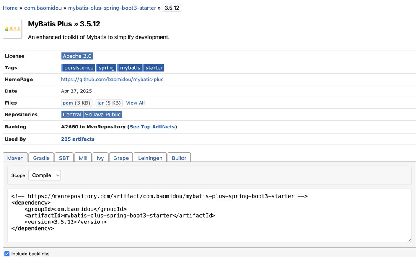Click View All files link

(135, 103)
